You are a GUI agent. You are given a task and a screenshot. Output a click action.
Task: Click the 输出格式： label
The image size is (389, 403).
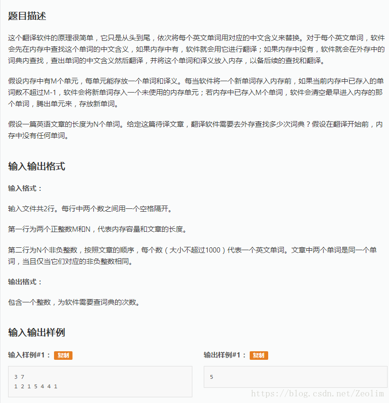point(25,282)
